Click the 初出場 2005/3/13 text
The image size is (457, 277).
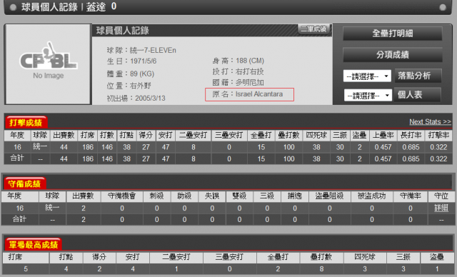[136, 98]
